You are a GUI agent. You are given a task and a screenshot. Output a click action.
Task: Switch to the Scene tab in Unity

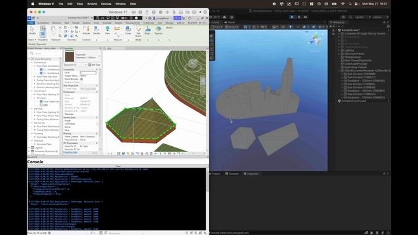pos(215,22)
